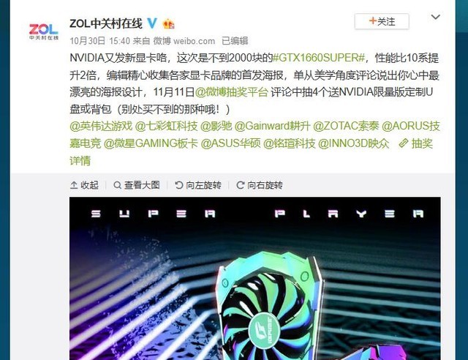Open @ZOTAC索泰 mention
The height and width of the screenshot is (360, 468).
tap(346, 126)
